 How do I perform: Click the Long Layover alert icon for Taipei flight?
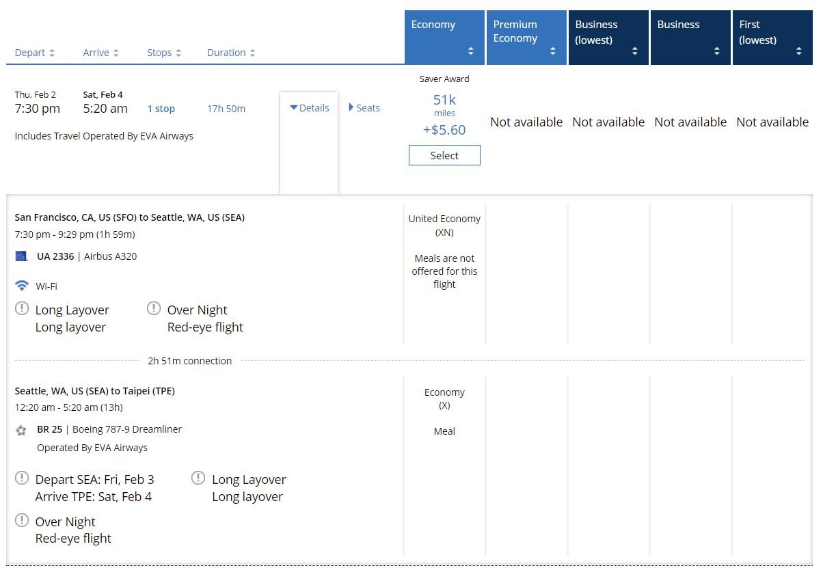click(x=198, y=478)
